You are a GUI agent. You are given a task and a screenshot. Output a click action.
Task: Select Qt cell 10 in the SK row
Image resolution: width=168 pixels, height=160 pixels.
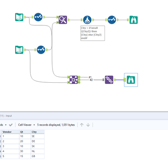click(25, 146)
